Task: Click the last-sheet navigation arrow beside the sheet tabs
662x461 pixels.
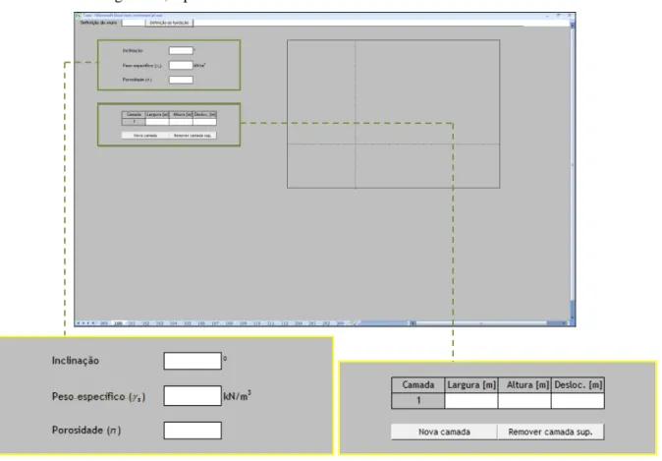Action: click(93, 323)
